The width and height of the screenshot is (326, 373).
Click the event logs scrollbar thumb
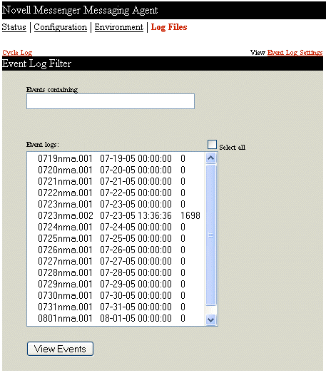tap(210, 235)
